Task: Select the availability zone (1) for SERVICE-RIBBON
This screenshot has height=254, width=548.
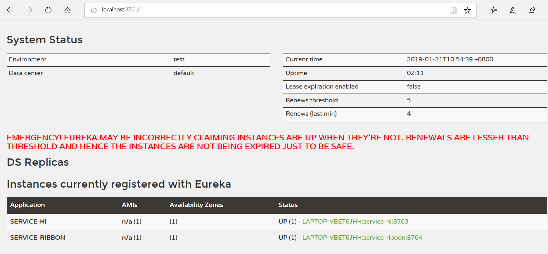Action: click(173, 238)
